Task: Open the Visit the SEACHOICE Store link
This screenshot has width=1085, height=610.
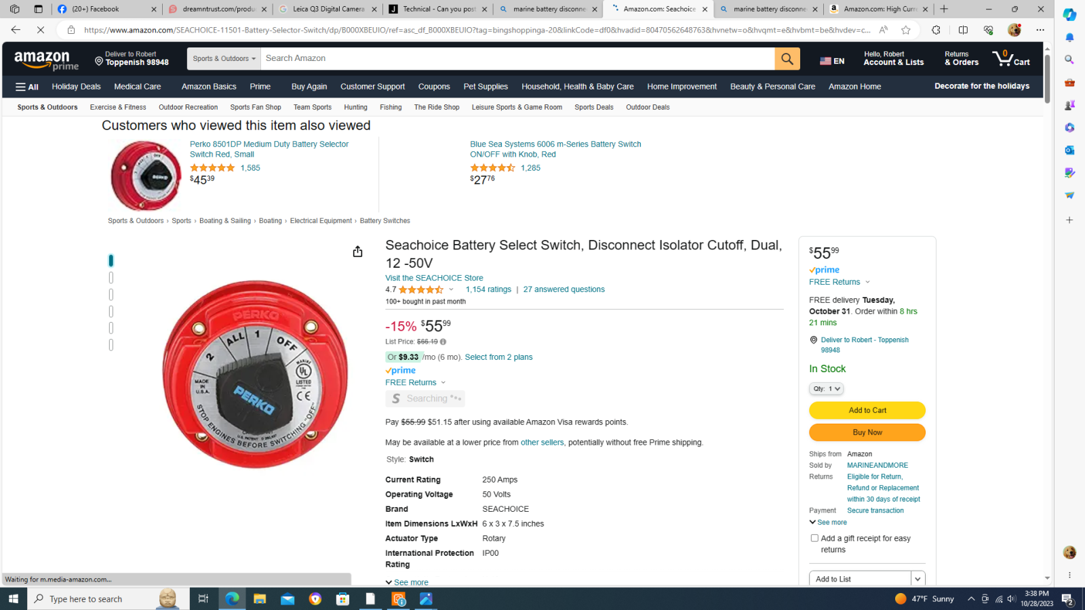Action: [434, 278]
